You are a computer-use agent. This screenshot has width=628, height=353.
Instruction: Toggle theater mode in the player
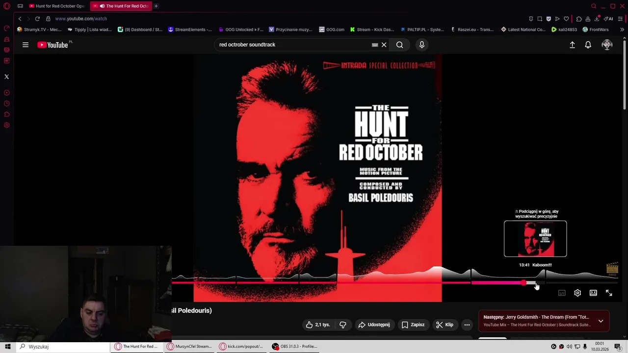click(593, 293)
